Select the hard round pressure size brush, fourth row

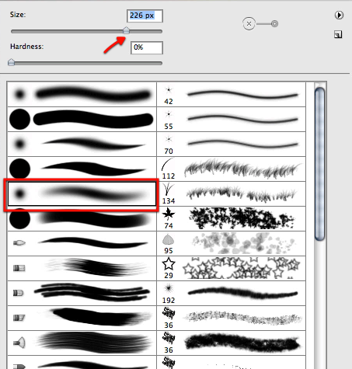[x=82, y=169]
